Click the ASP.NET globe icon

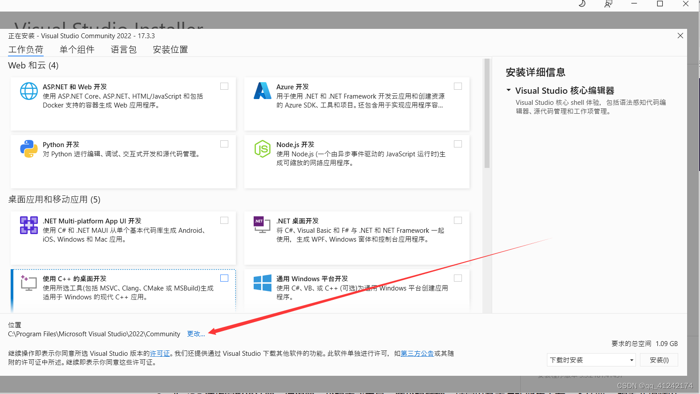[x=29, y=91]
